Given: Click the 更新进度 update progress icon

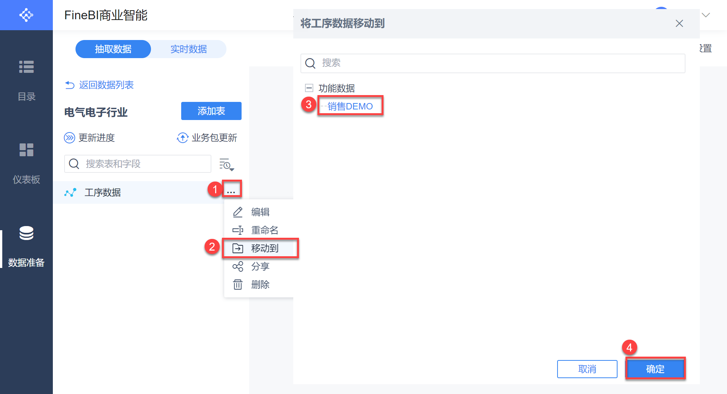Looking at the screenshot, I should [69, 138].
